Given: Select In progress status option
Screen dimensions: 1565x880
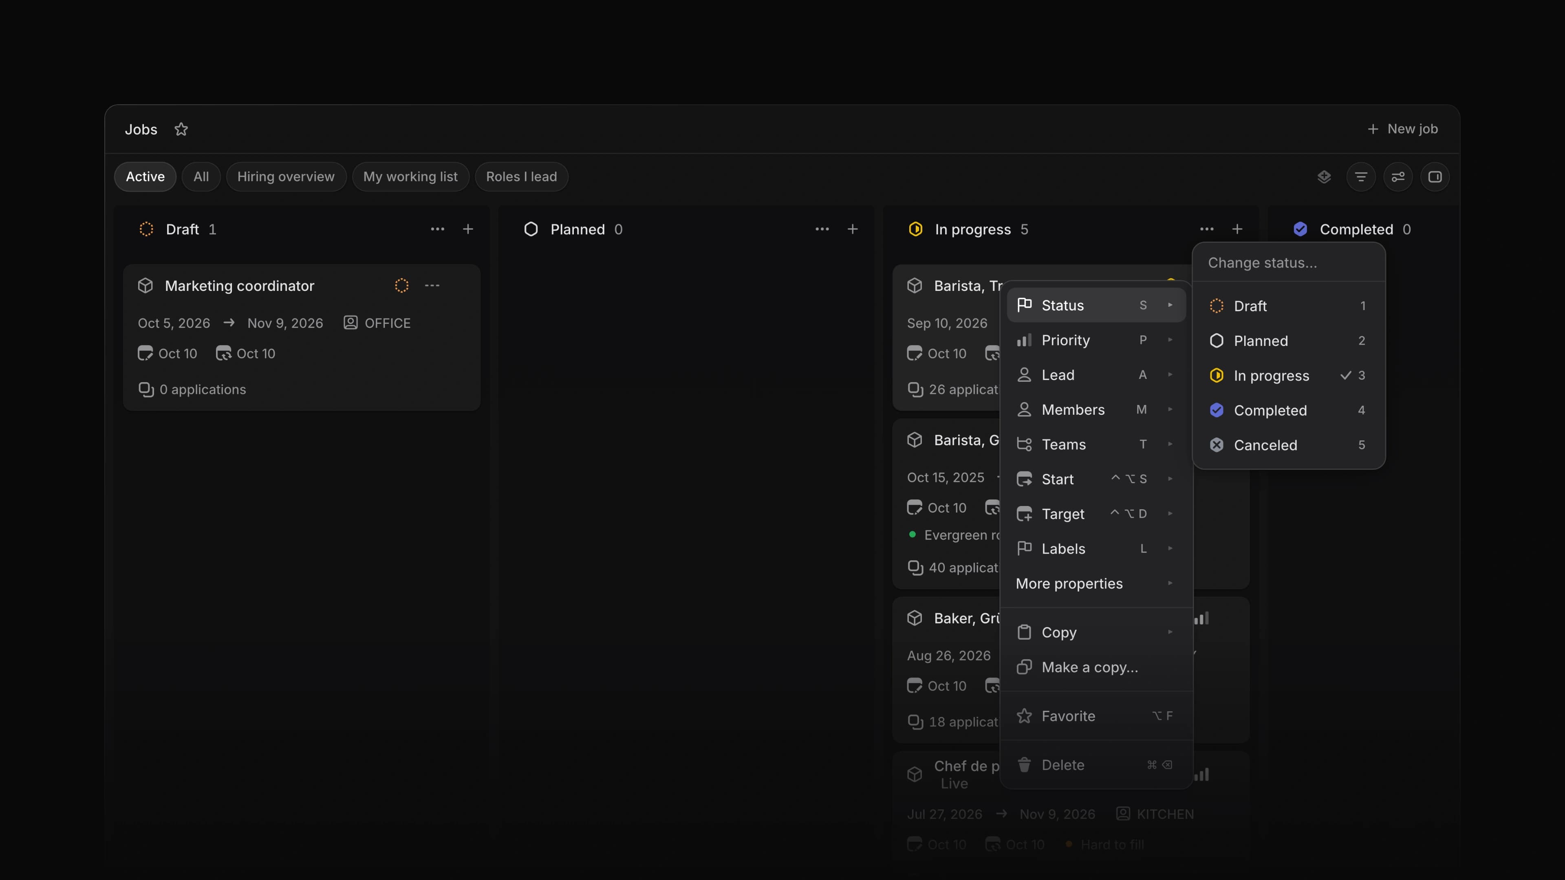Looking at the screenshot, I should [1289, 375].
